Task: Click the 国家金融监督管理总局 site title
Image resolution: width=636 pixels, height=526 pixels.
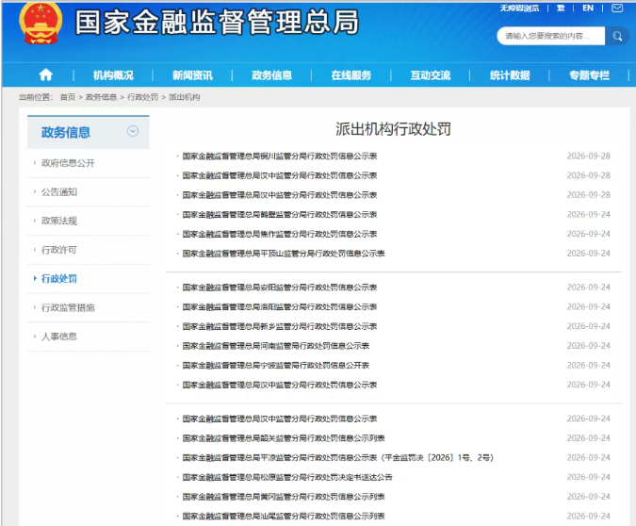Action: pos(217,23)
